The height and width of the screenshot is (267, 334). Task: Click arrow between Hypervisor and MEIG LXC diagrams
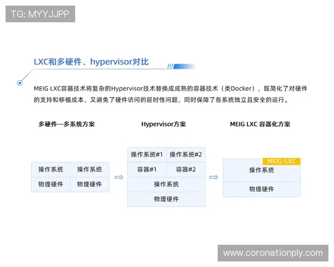point(213,177)
